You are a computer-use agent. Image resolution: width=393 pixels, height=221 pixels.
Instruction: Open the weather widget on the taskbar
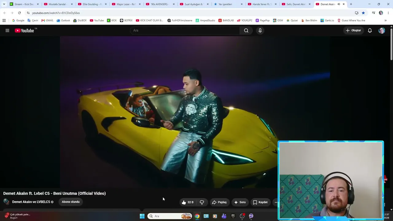[x=17, y=216]
